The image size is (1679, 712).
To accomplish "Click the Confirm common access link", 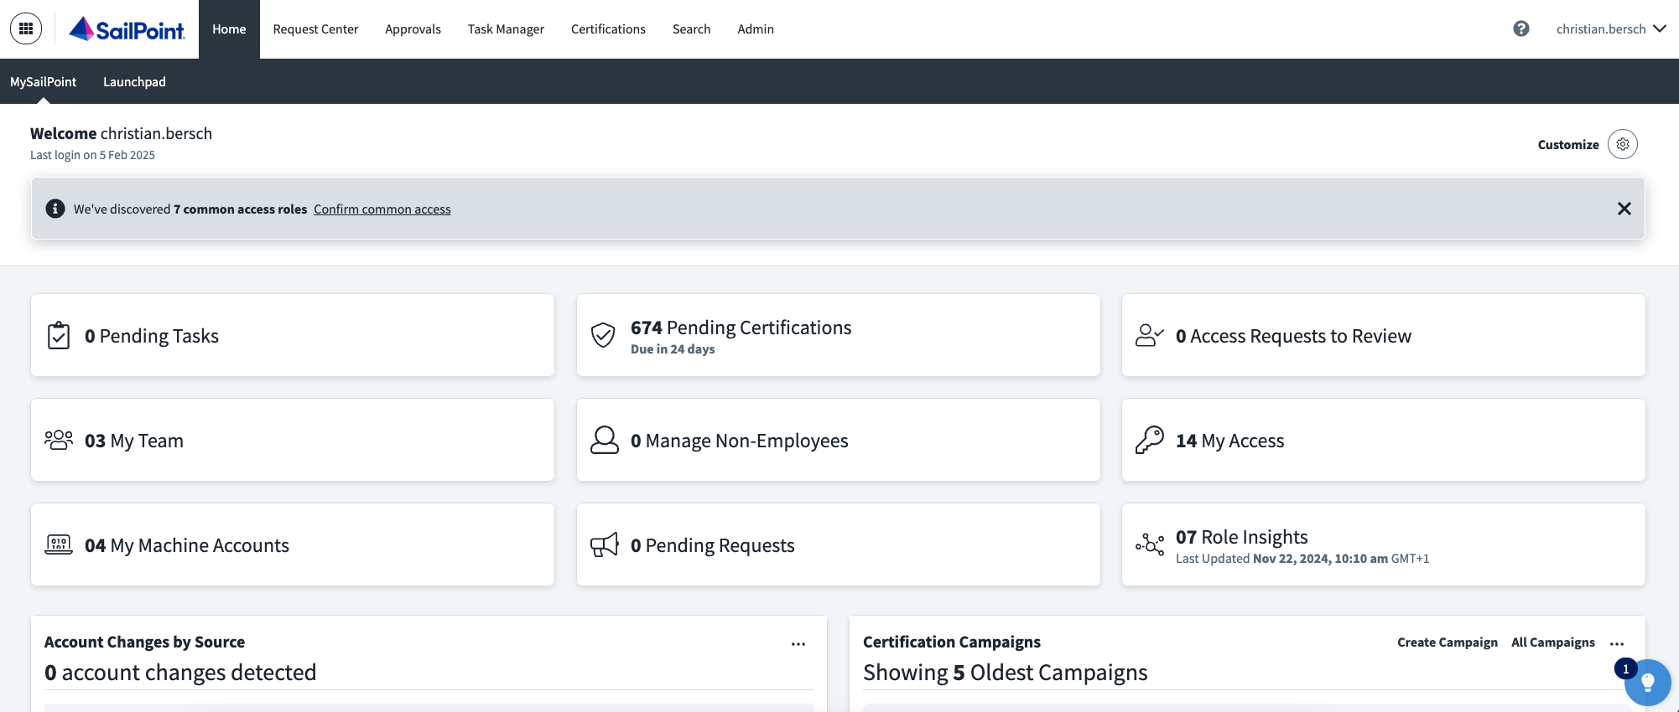I will [x=382, y=209].
